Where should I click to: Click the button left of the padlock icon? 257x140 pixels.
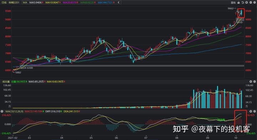coord(233,2)
